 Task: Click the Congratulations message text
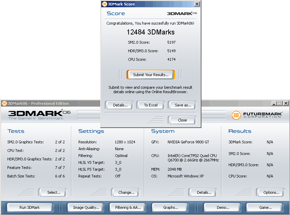[x=150, y=23]
